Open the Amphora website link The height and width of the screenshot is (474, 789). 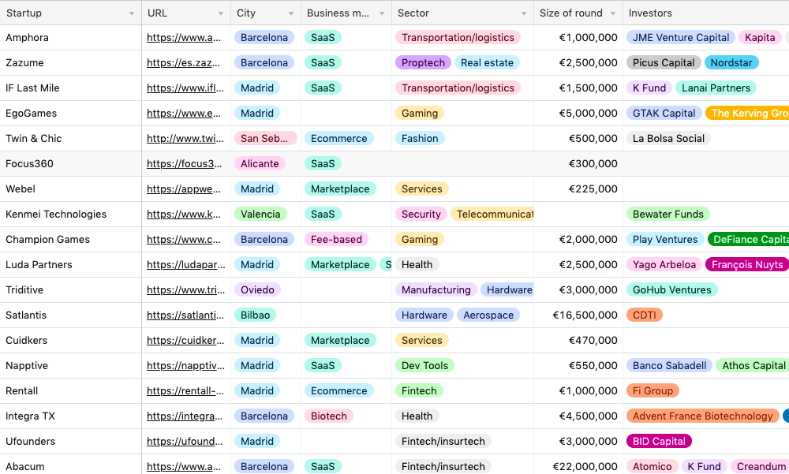[184, 38]
